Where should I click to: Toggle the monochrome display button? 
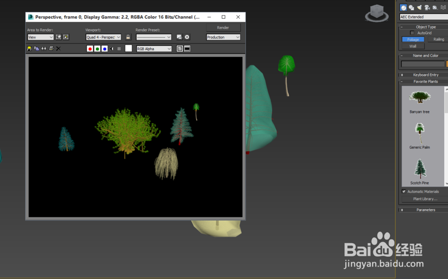pyautogui.click(x=119, y=49)
